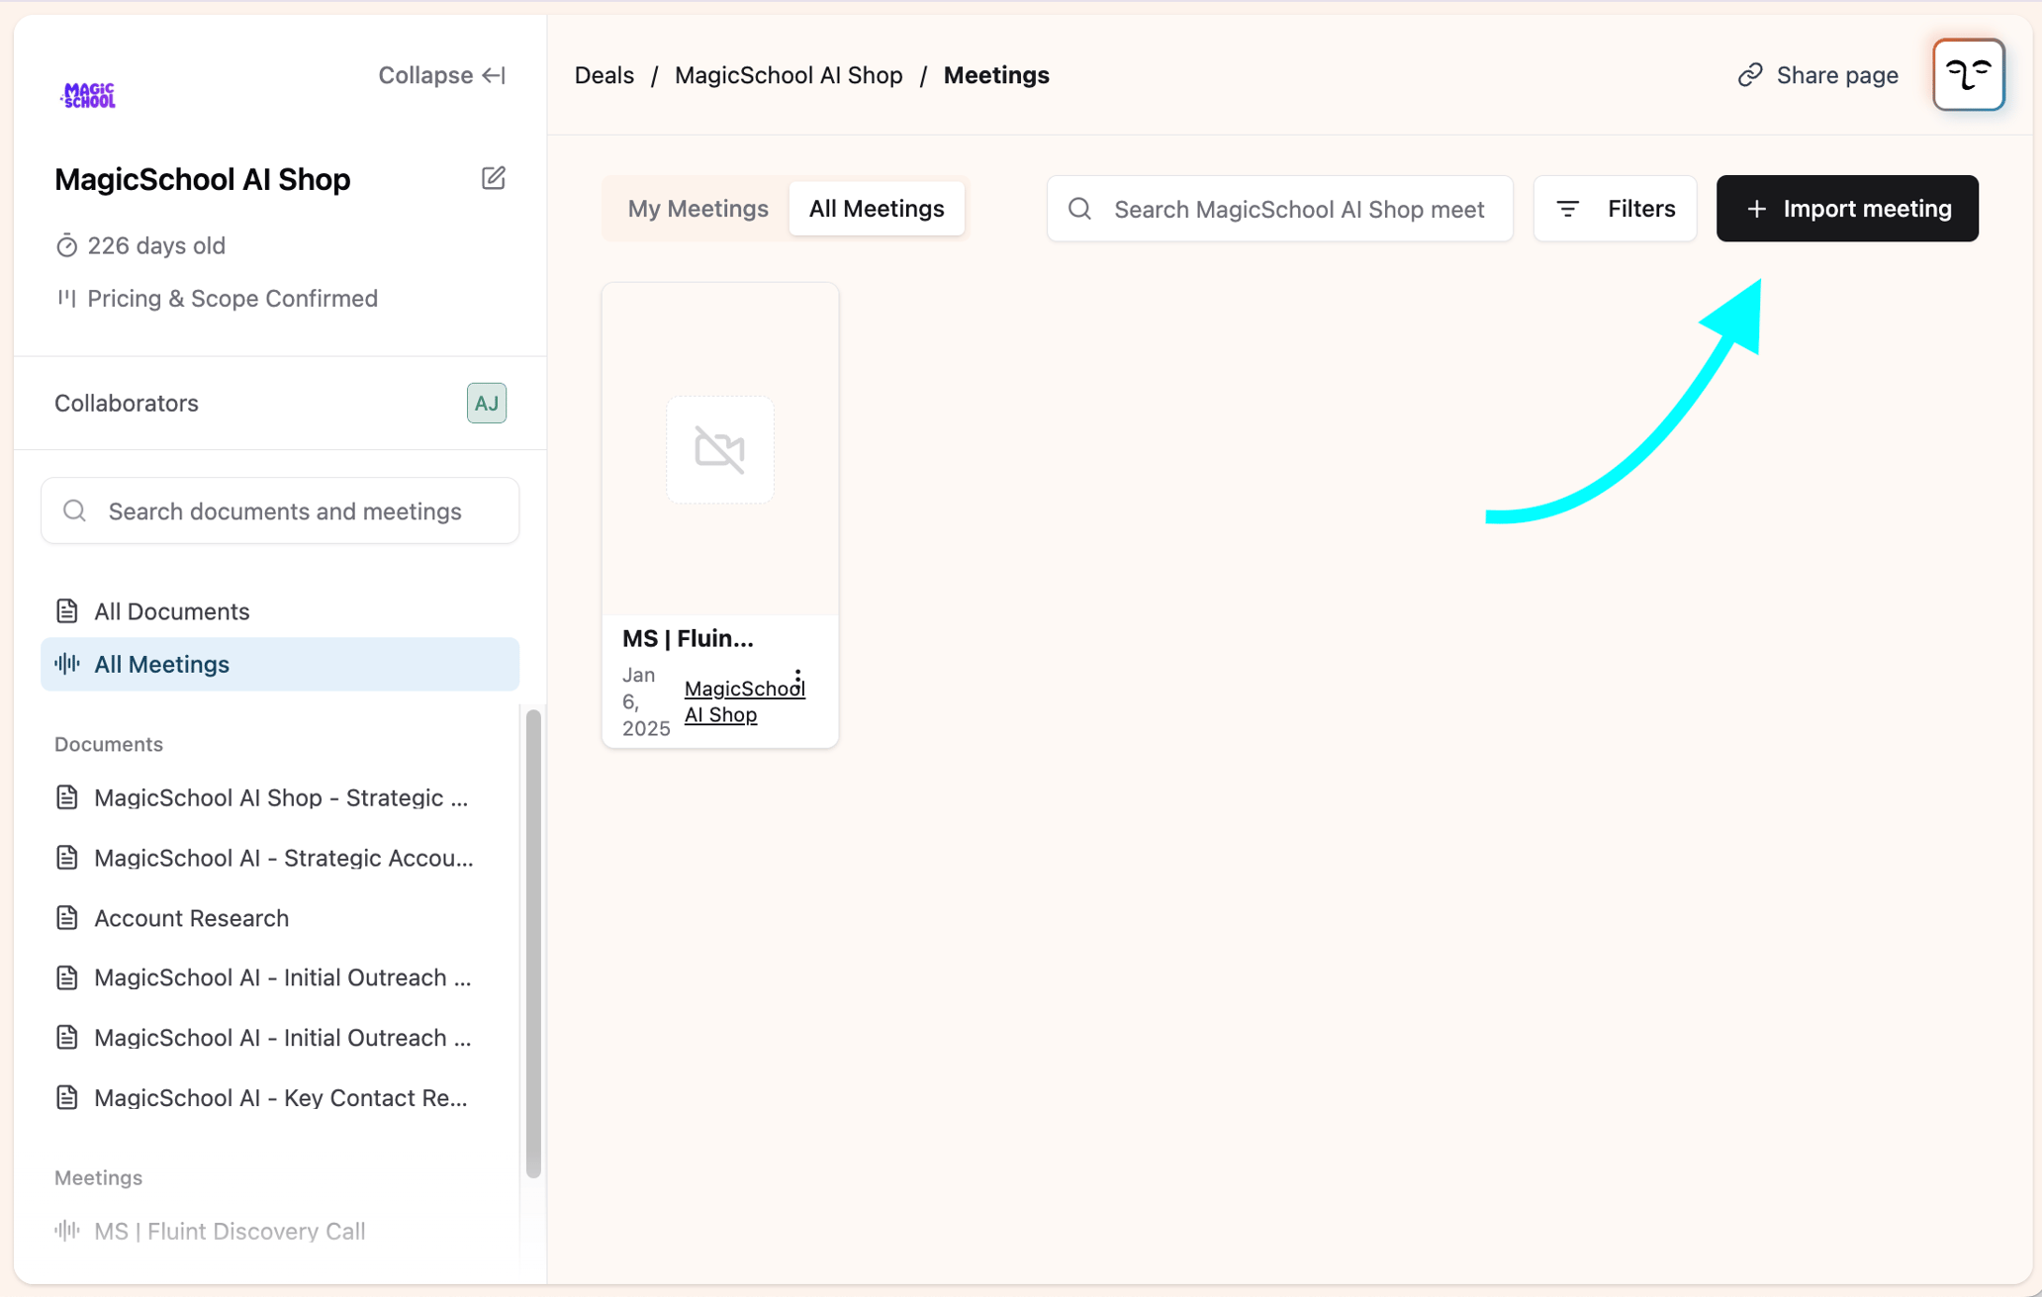Click the waveform icon beside All Meetings
Image resolution: width=2042 pixels, height=1297 pixels.
click(65, 664)
